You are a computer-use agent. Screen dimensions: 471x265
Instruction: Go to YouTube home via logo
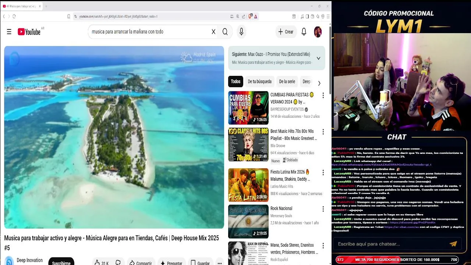click(x=29, y=32)
